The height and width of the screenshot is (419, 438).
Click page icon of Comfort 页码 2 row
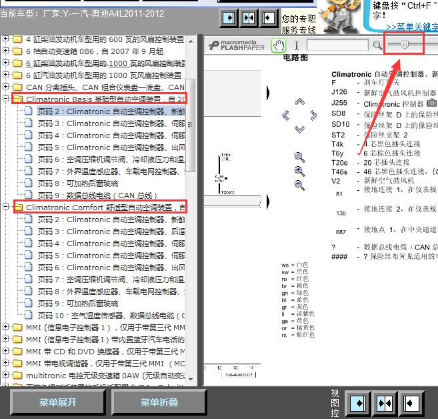29,219
